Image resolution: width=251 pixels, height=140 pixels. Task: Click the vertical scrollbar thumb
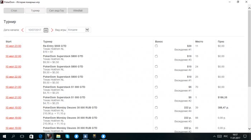pos(250,48)
